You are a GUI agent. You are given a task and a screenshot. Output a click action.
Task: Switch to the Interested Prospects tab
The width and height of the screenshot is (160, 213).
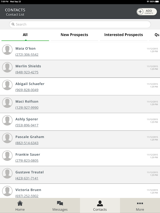click(x=123, y=35)
